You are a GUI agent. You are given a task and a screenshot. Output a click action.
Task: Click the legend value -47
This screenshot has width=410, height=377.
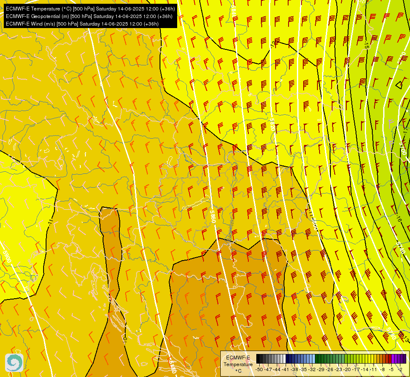click(x=268, y=369)
